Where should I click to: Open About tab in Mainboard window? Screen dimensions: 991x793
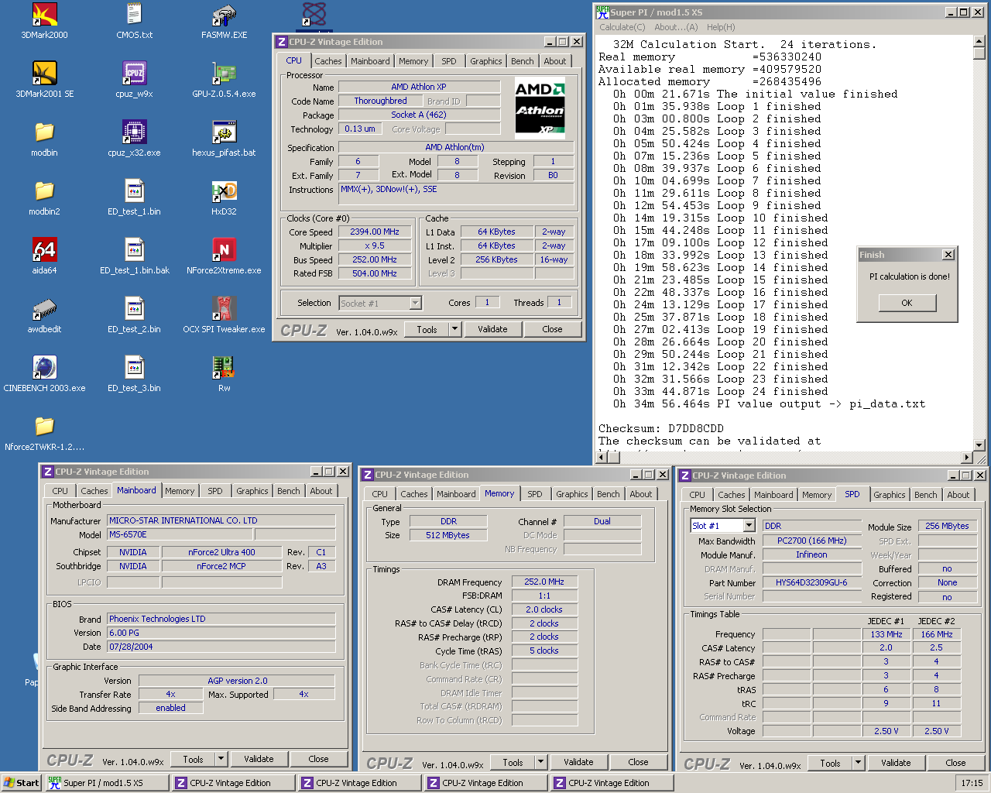(x=321, y=491)
